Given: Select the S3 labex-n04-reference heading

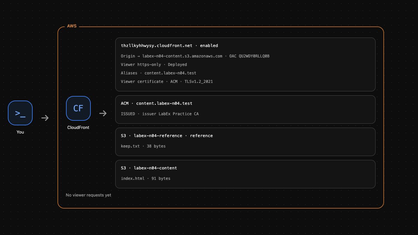Looking at the screenshot, I should 167,136.
